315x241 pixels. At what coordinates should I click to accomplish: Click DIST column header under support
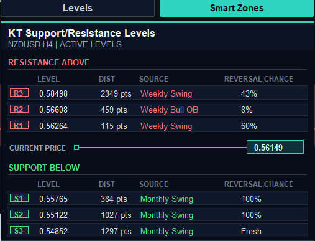107,184
